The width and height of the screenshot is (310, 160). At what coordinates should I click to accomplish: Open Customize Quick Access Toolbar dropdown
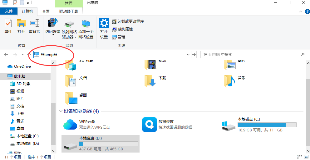tap(28, 3)
